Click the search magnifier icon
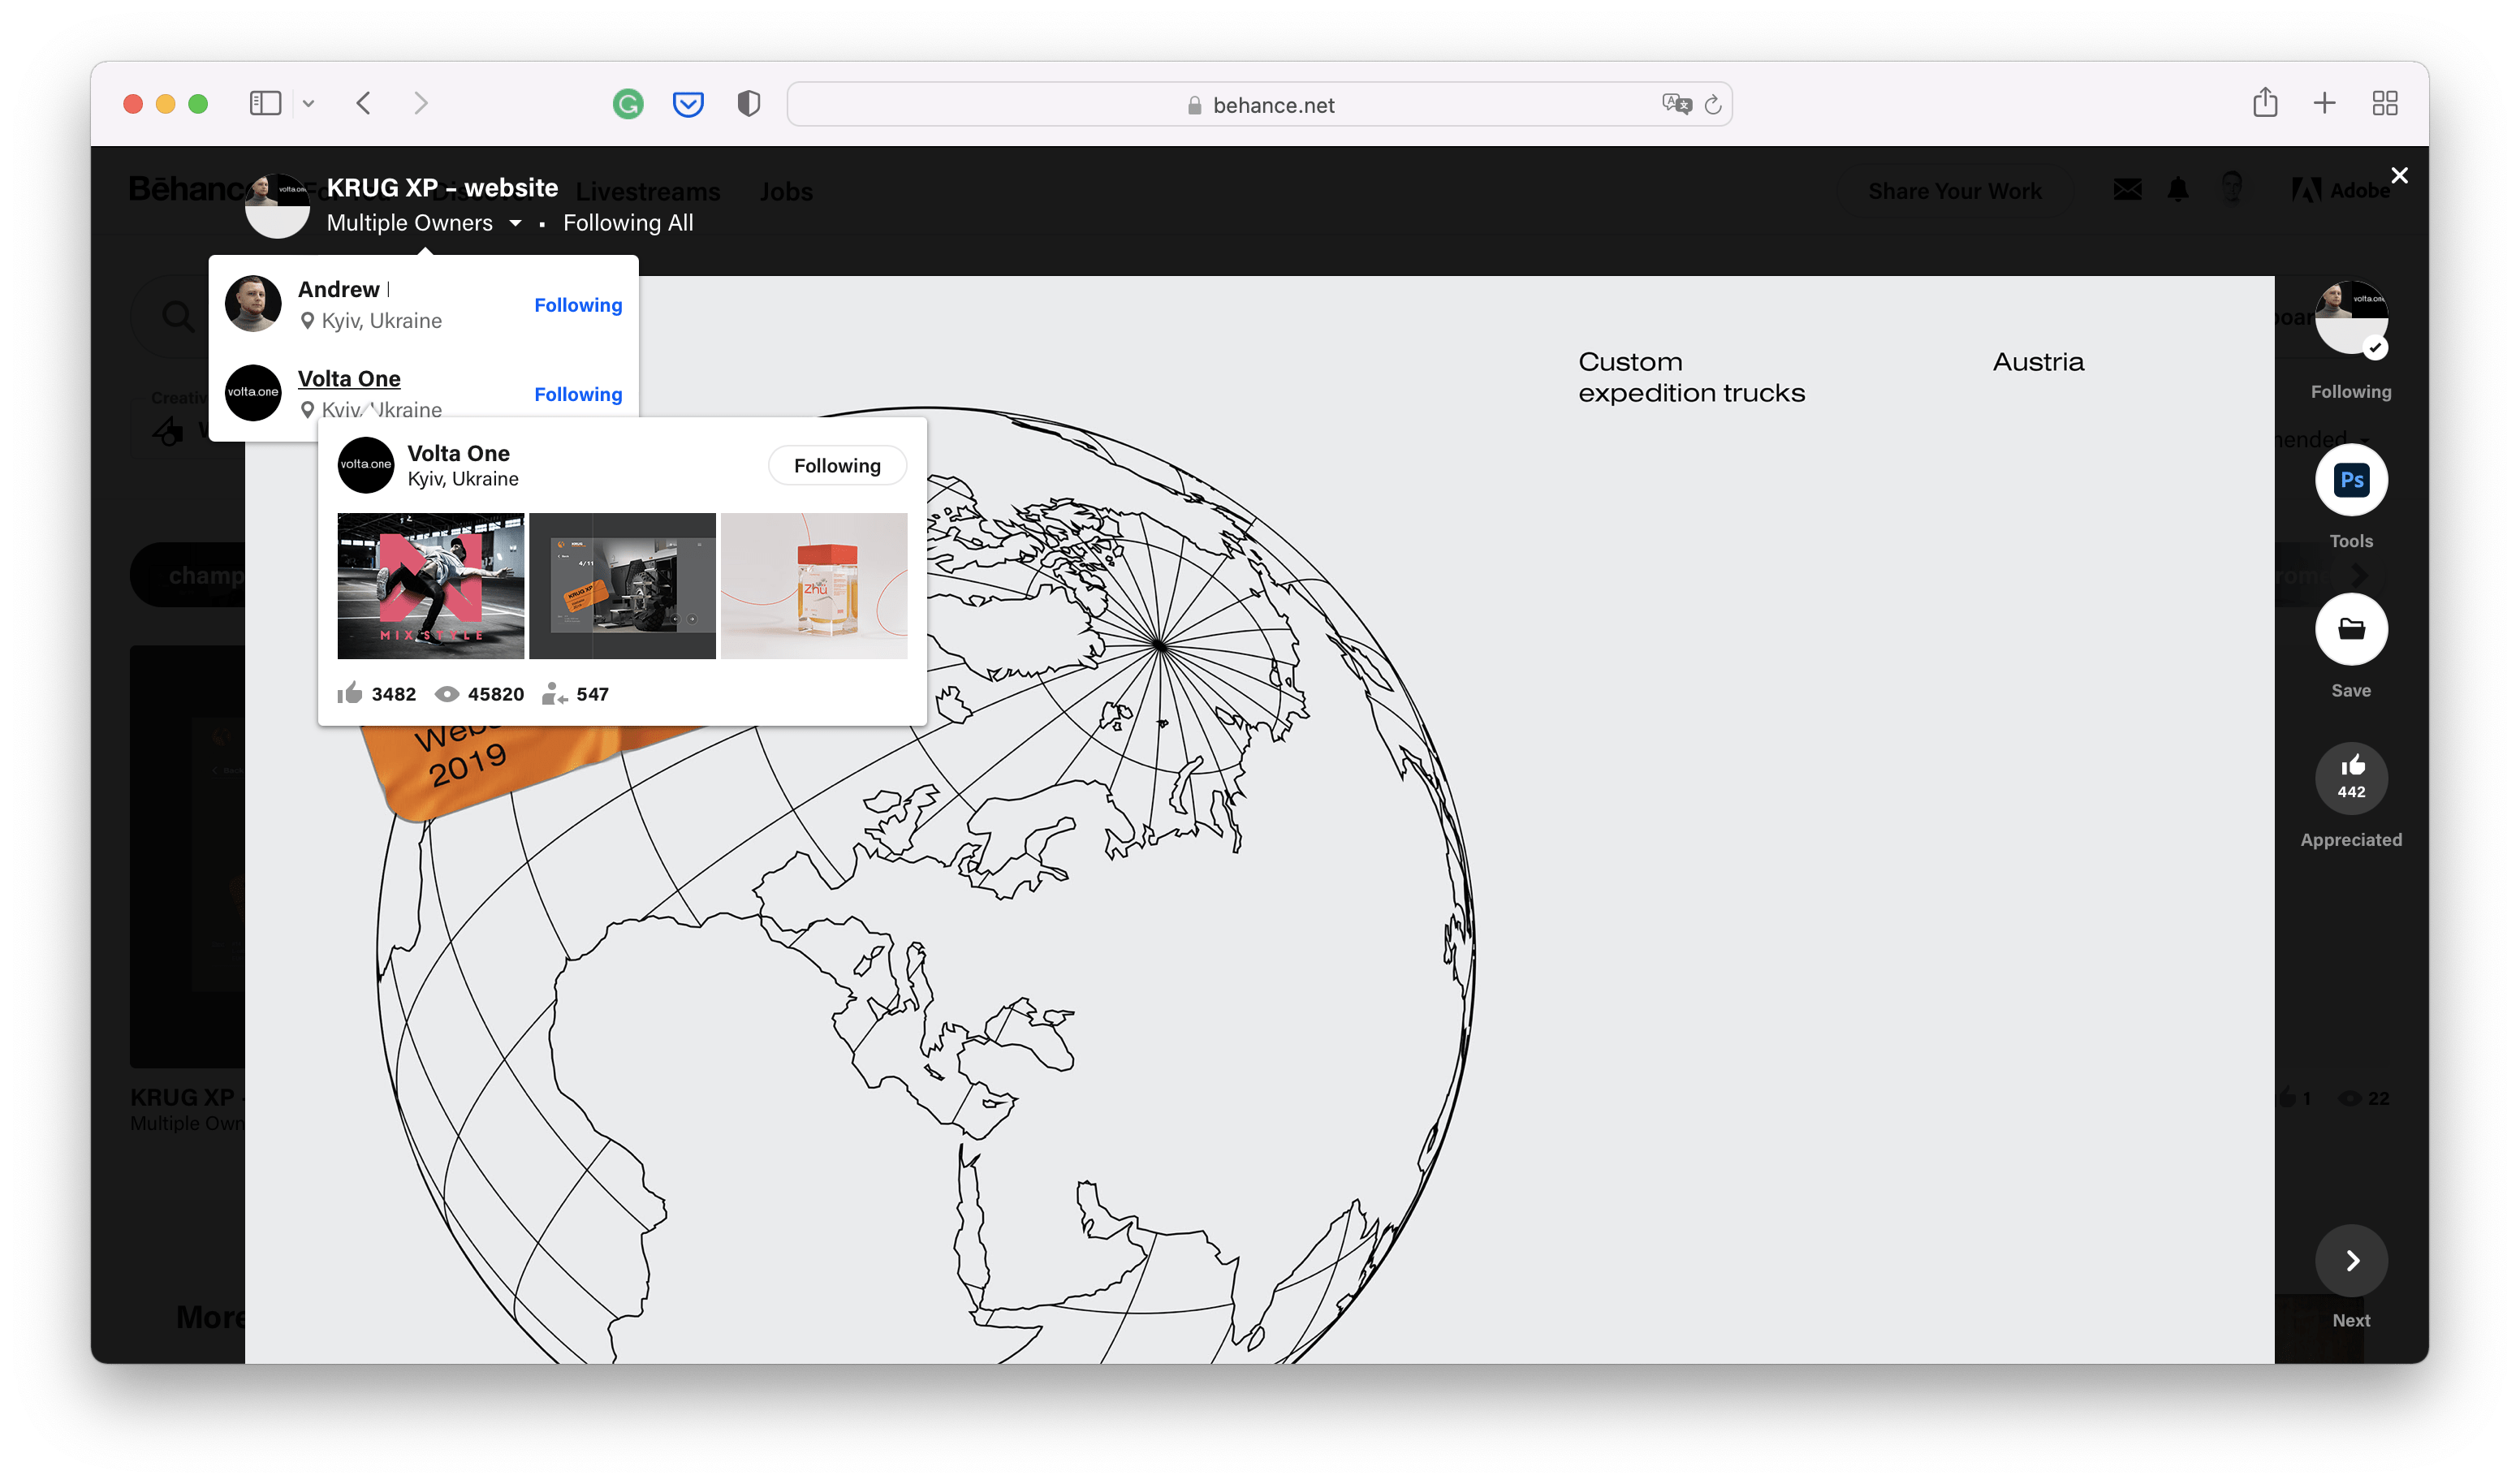Viewport: 2520px width, 1484px height. click(178, 317)
